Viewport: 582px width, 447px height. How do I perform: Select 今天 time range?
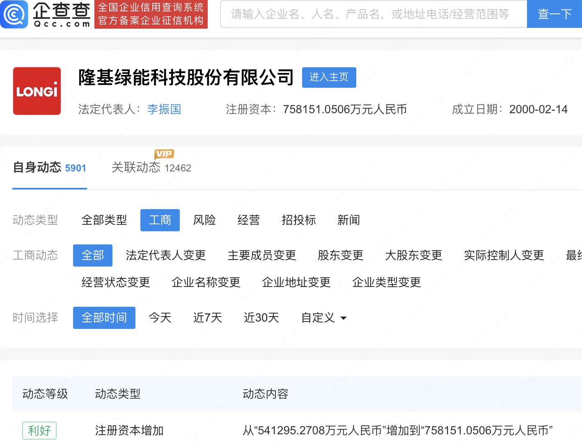[160, 318]
